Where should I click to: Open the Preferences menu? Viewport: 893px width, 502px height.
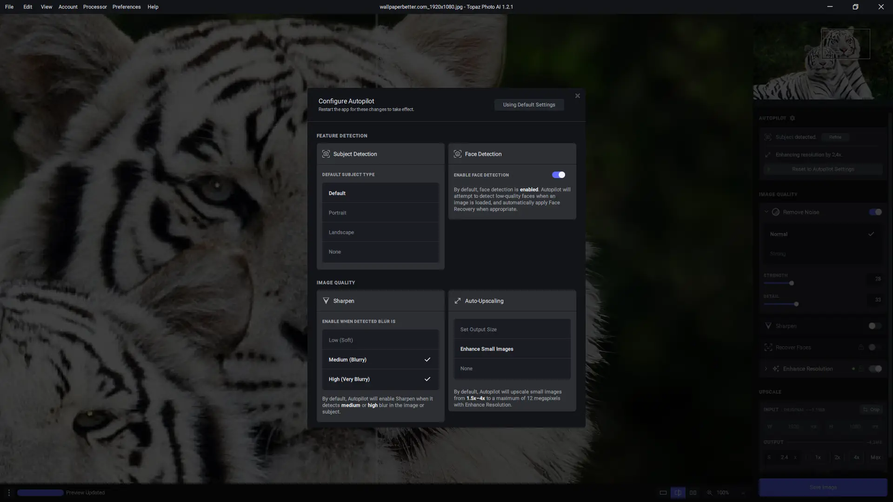127,7
